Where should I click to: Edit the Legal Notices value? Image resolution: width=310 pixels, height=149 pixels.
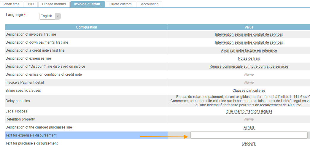249,111
